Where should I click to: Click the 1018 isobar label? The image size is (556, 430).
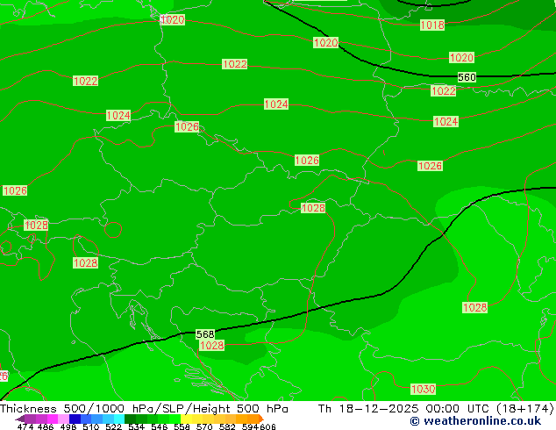[431, 25]
